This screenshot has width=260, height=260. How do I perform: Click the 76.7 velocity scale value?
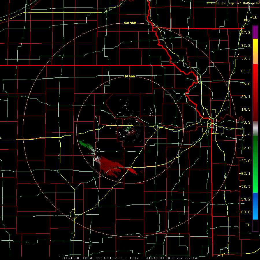point(246,58)
